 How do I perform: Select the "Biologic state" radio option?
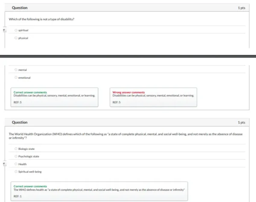(16, 149)
